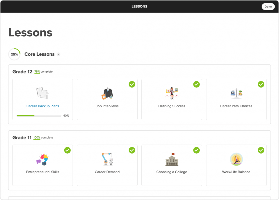Expand the Core Lessons dropdown

58,54
